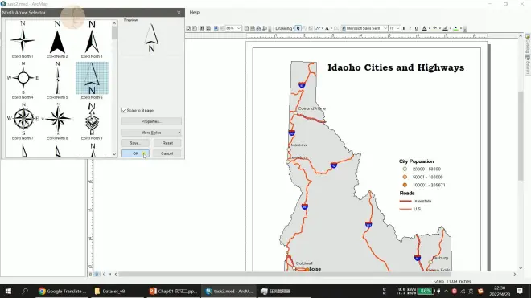Open the Drawing menu
Screen dimensions: 531x298
[284, 28]
